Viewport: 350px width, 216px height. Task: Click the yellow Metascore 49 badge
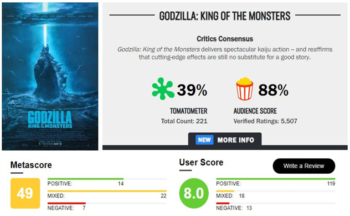pyautogui.click(x=25, y=193)
